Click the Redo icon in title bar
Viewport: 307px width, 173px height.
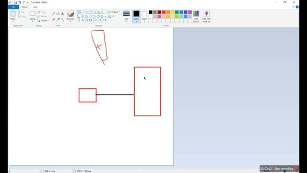point(24,2)
